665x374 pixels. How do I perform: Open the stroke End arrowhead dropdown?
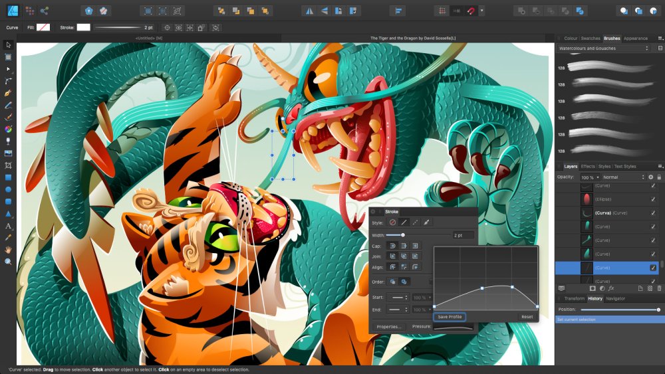click(x=398, y=310)
